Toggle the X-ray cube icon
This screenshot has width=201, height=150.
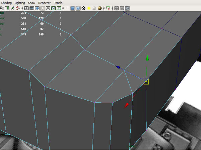click(116, 8)
